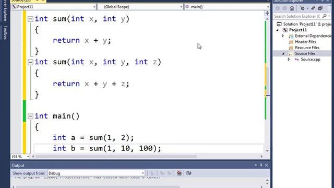This screenshot has height=188, width=334.
Task: Click Sync with Active Document icon
Action: (x=313, y=8)
